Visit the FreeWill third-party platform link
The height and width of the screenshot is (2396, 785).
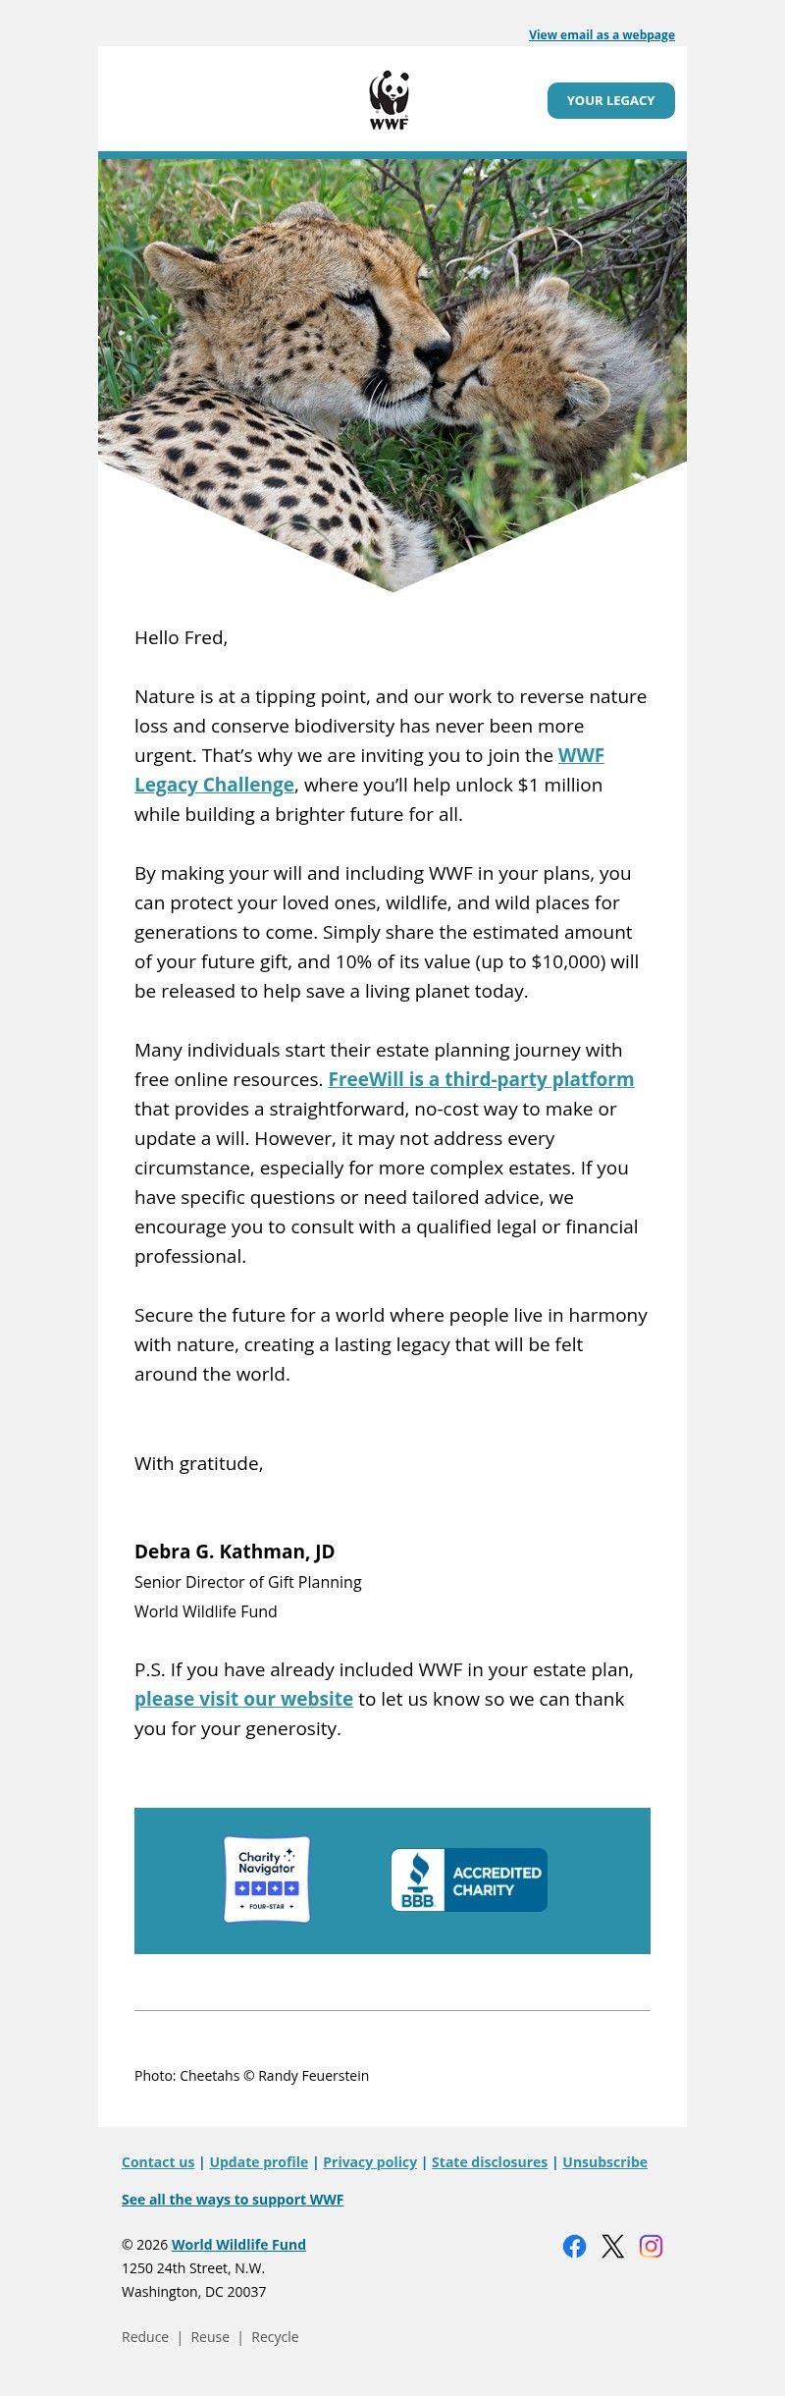click(x=481, y=1078)
